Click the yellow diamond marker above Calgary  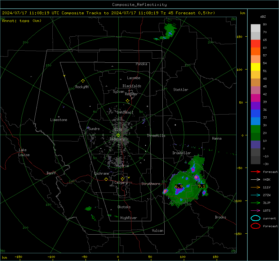click(x=122, y=179)
